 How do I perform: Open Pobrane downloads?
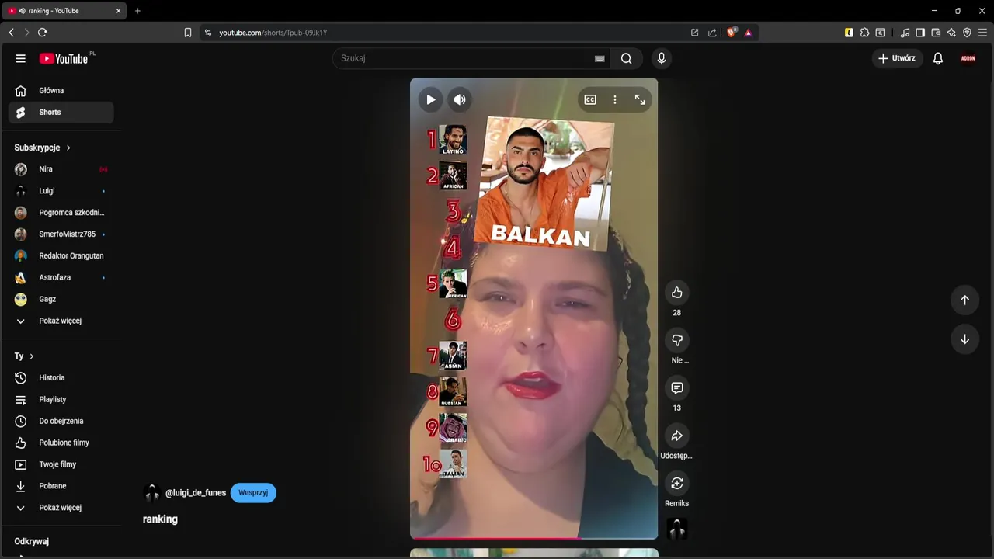pyautogui.click(x=61, y=486)
